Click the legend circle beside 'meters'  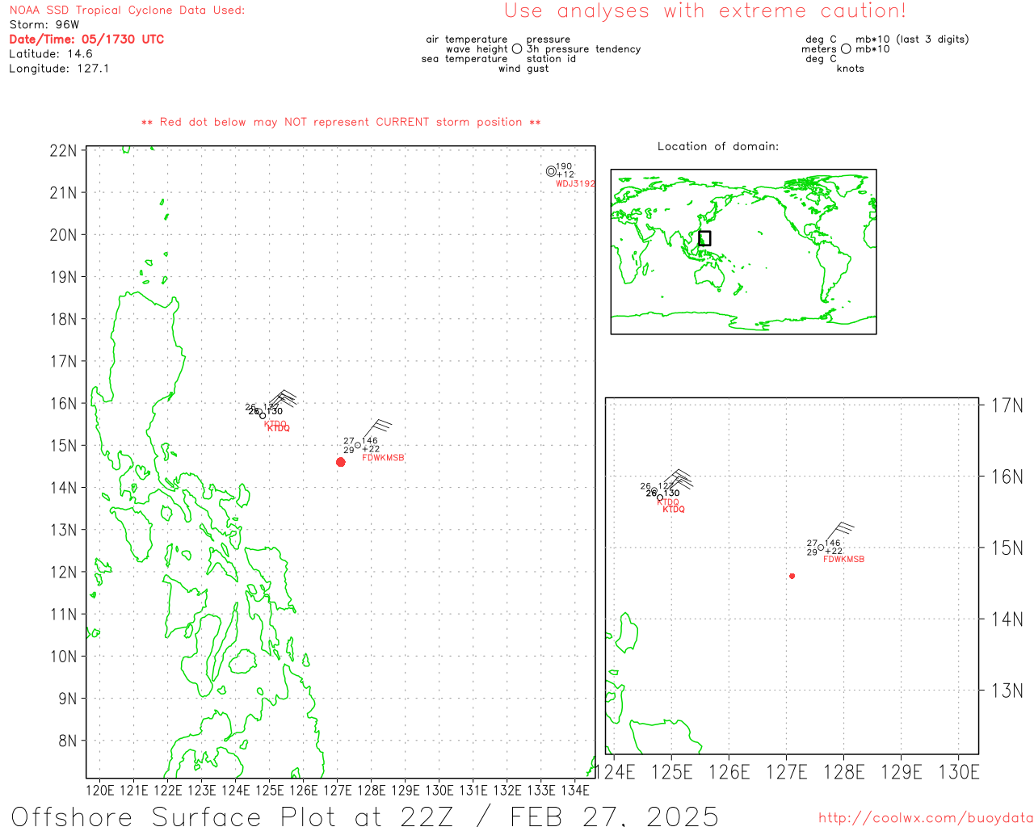(x=846, y=49)
